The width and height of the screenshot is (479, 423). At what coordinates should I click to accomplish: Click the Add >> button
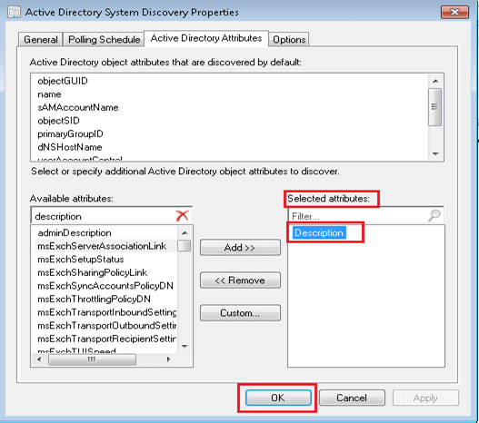coord(240,247)
